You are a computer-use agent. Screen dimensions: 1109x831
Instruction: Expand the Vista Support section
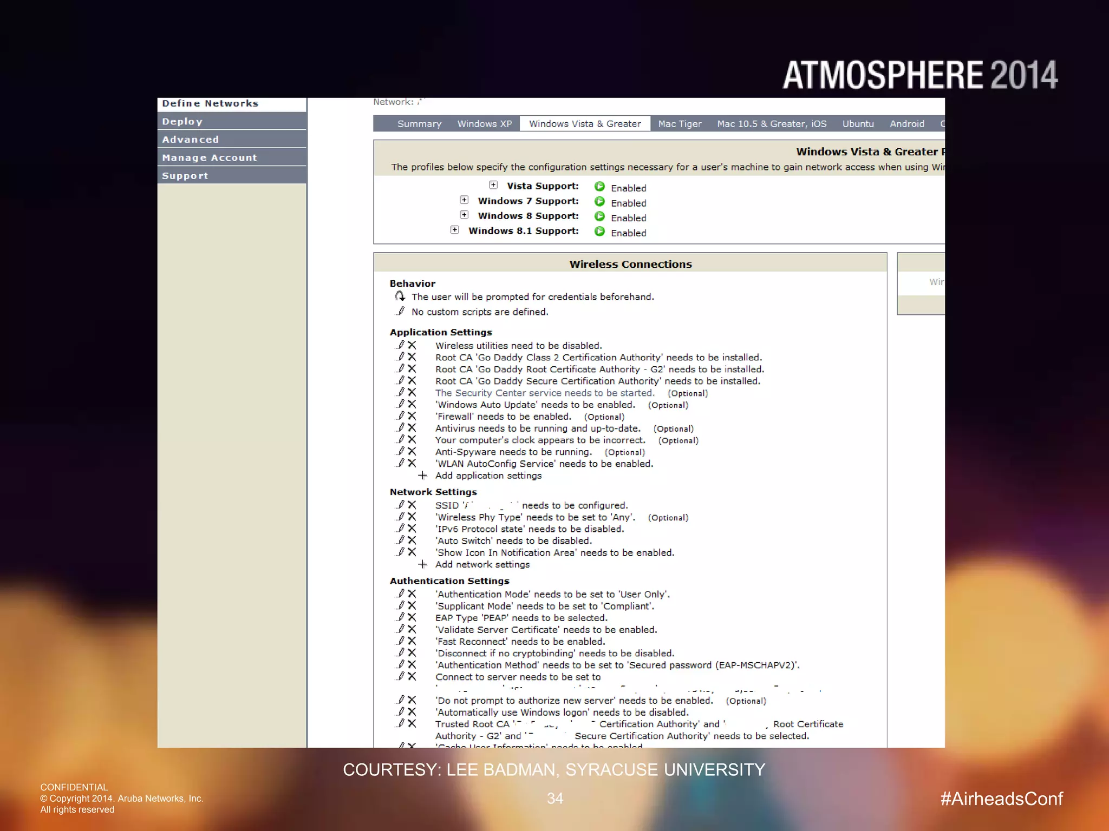pos(493,185)
